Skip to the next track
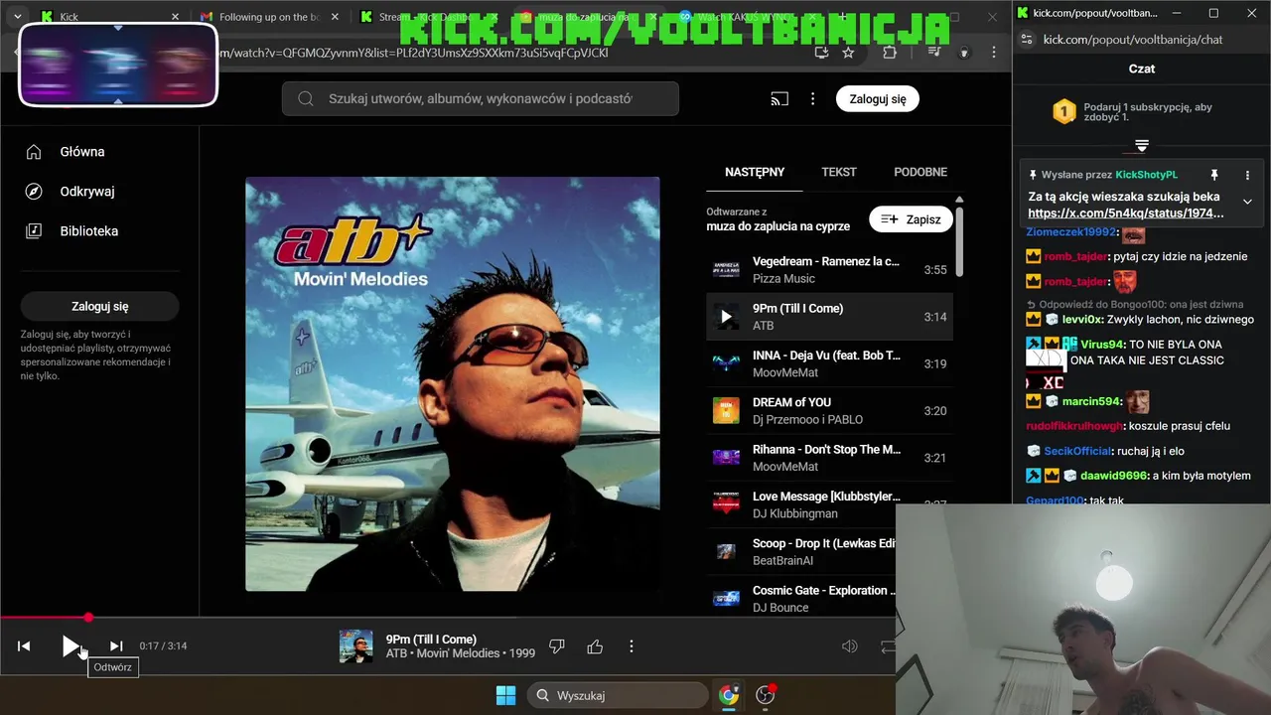 click(116, 646)
